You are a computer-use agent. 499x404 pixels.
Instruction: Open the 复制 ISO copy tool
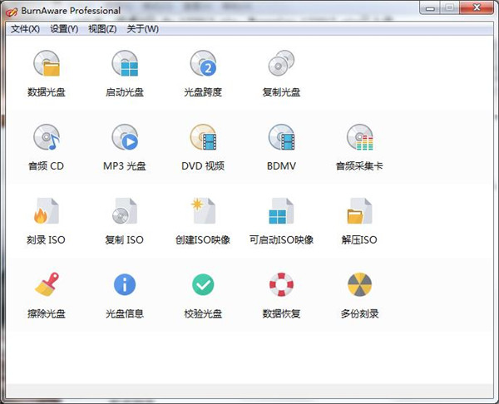(125, 211)
